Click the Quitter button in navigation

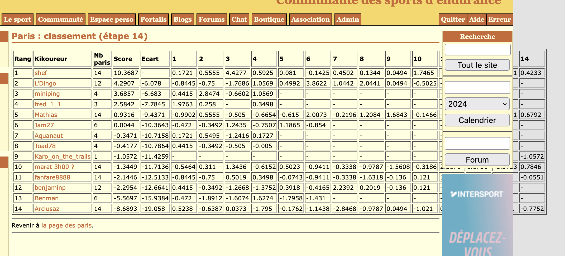pos(453,20)
